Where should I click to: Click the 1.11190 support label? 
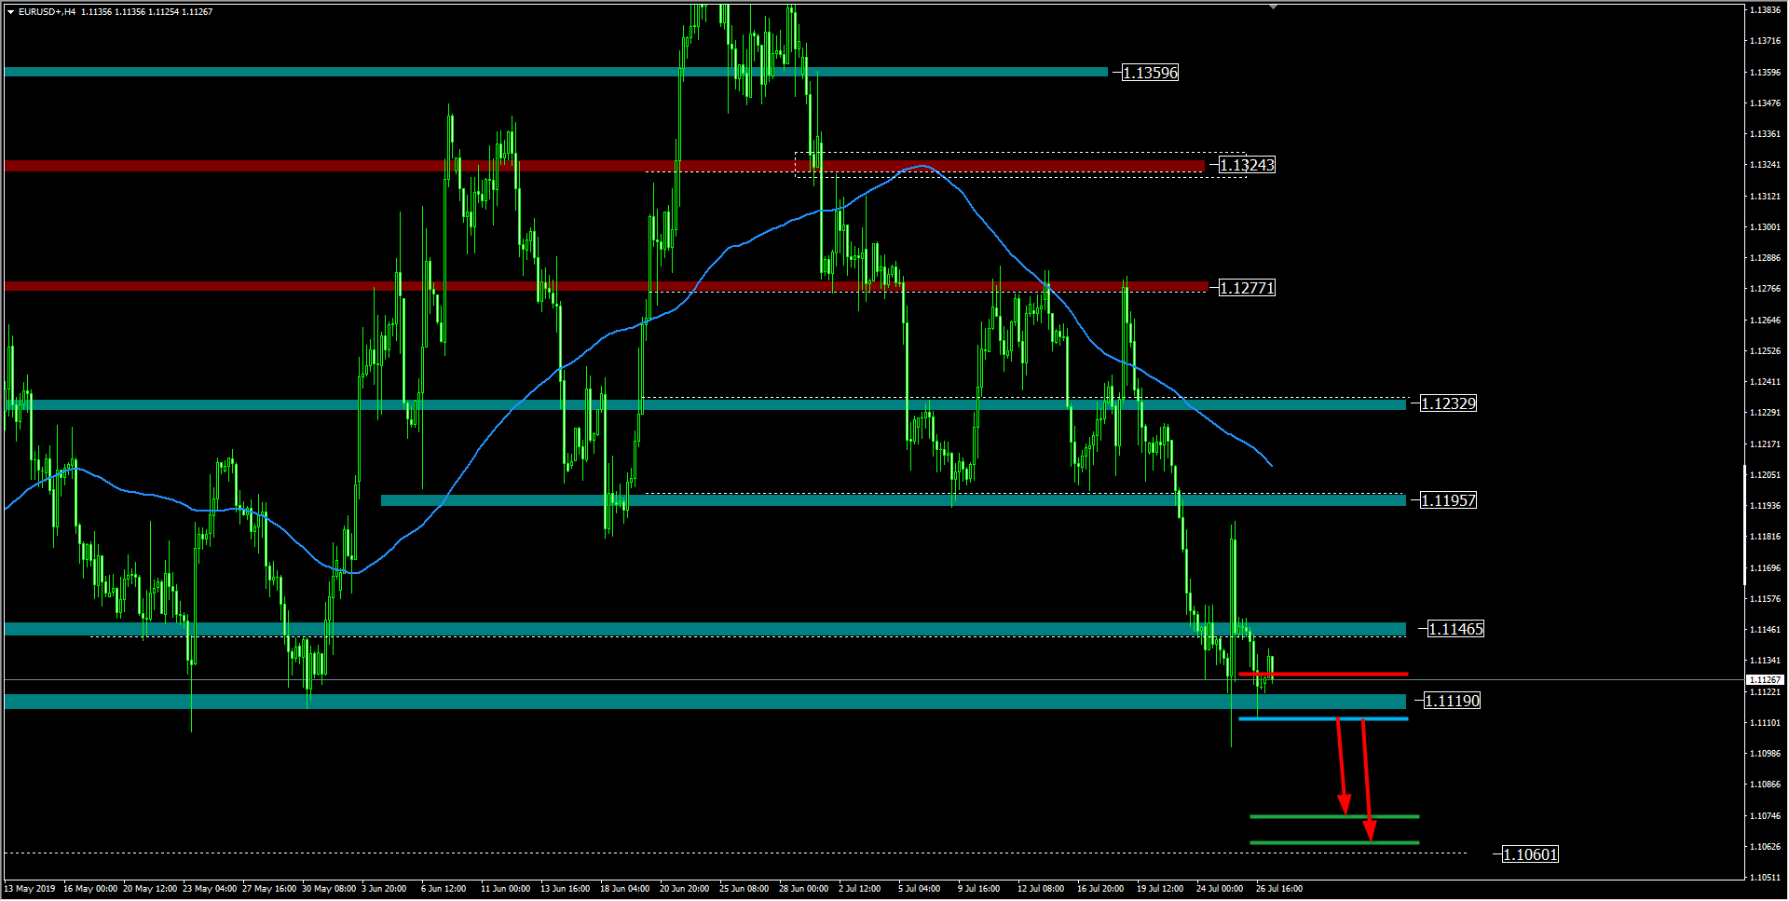[x=1452, y=701]
